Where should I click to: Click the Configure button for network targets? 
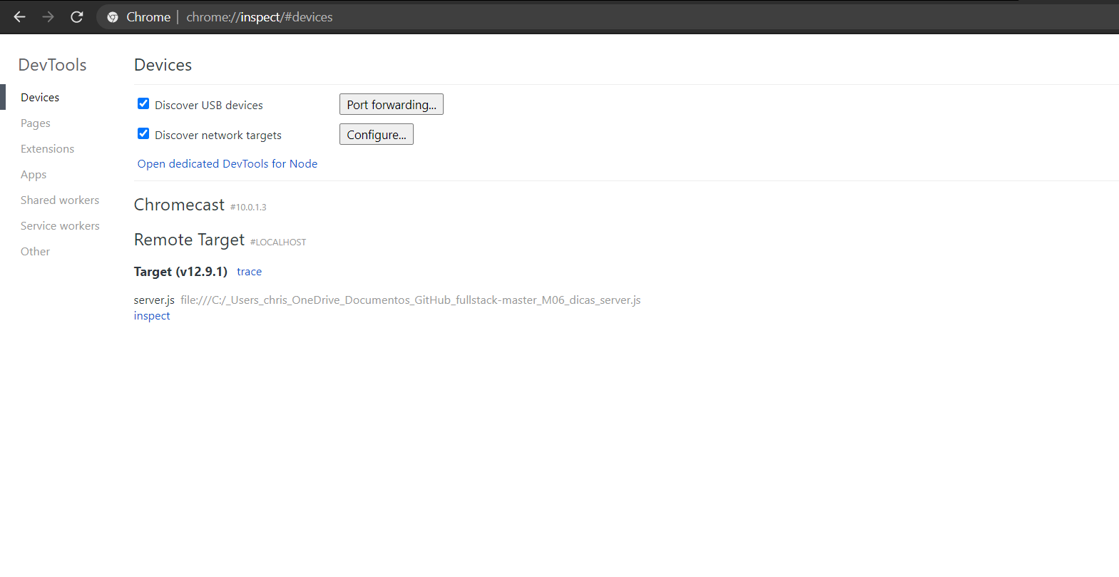377,134
